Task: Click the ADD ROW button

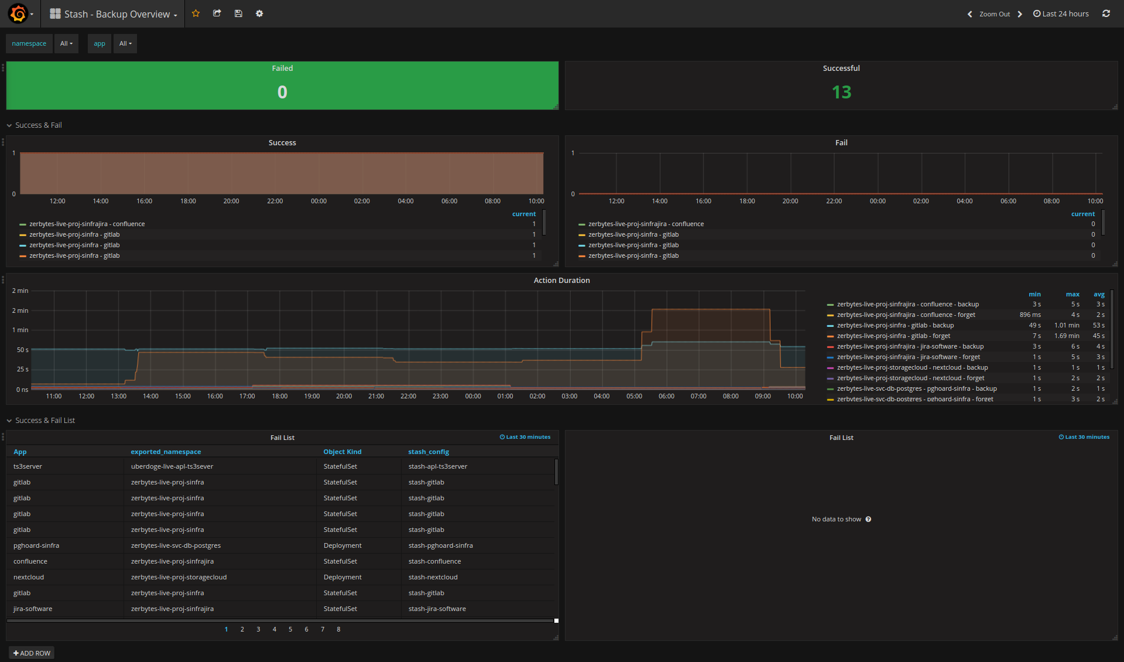Action: [32, 653]
